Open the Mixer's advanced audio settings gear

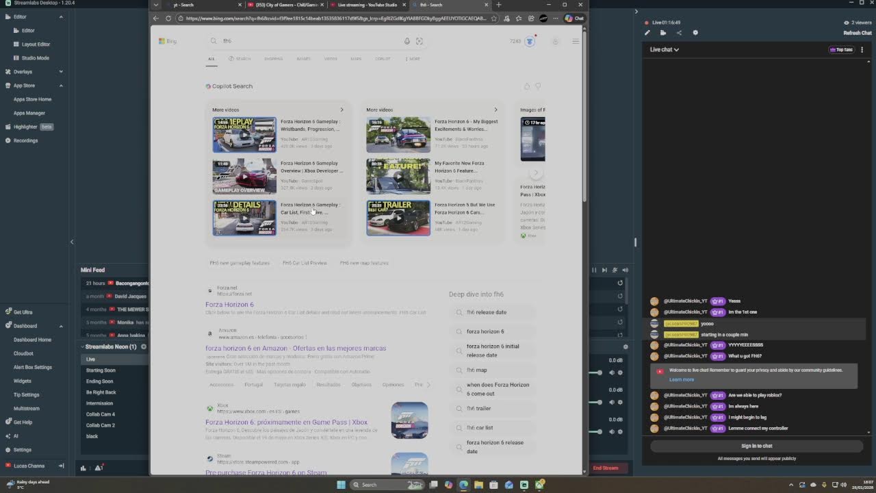click(x=626, y=346)
